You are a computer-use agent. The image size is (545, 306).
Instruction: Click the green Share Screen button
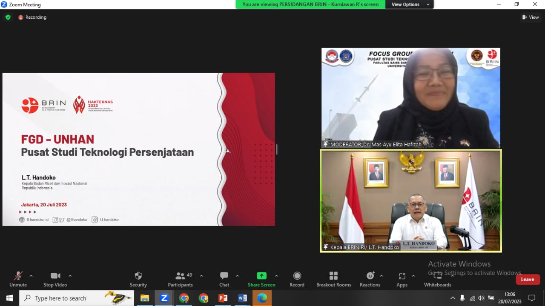(x=261, y=279)
